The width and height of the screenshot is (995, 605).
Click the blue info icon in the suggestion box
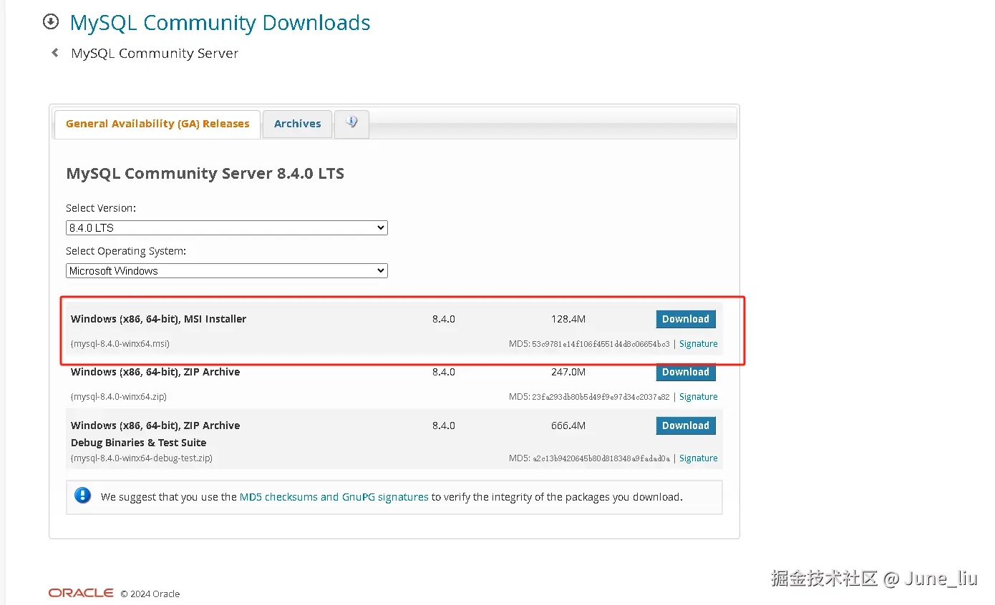click(x=83, y=496)
